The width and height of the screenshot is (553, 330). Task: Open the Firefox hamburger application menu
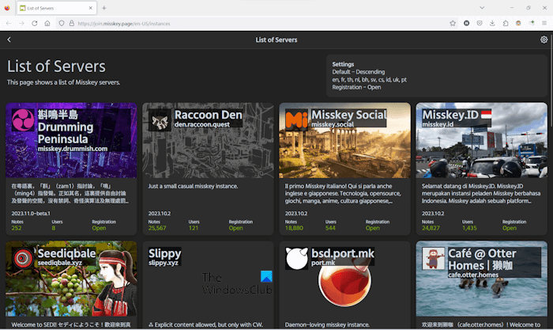coord(544,23)
